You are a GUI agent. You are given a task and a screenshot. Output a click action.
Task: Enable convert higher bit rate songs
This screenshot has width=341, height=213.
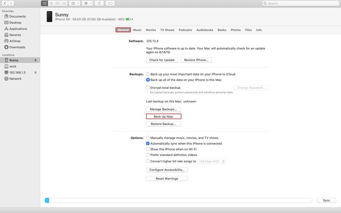[148, 161]
